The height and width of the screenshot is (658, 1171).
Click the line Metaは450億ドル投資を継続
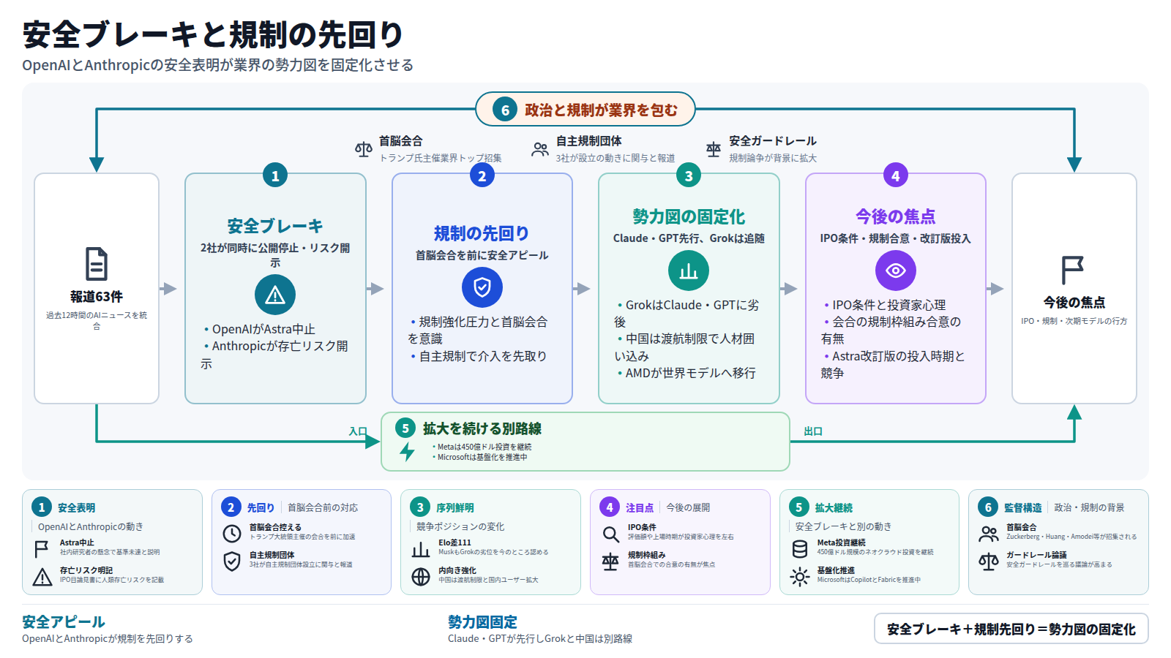coord(482,447)
